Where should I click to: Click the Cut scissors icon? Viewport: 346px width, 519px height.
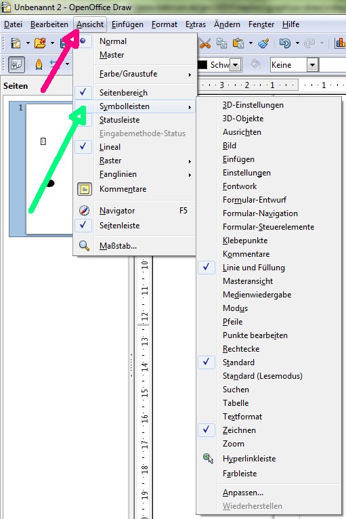tap(204, 43)
